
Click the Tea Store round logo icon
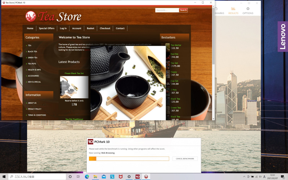click(x=31, y=16)
